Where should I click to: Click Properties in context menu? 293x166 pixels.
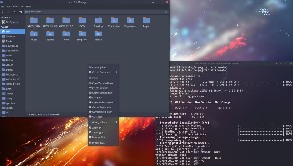(98, 143)
